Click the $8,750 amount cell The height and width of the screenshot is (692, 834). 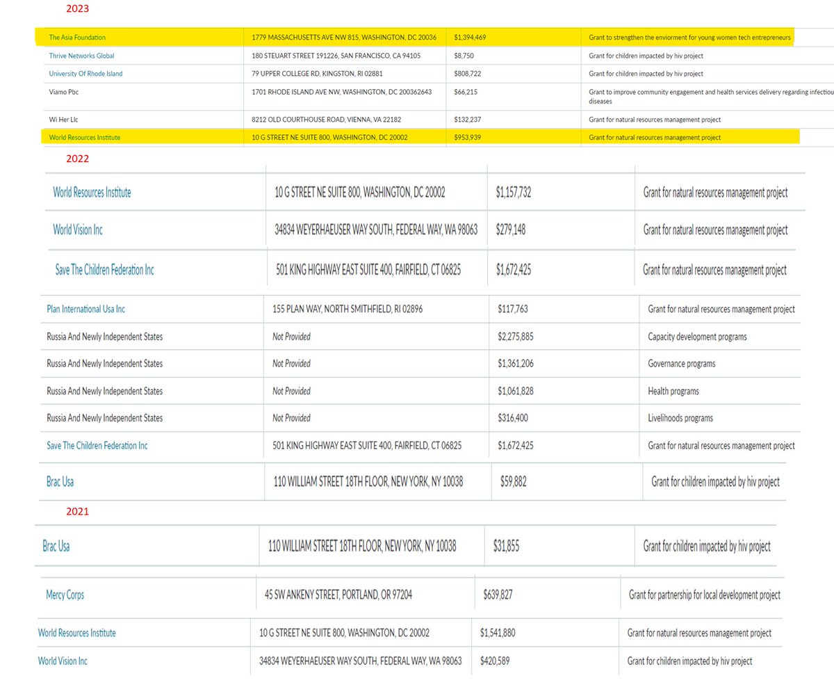[x=466, y=56]
